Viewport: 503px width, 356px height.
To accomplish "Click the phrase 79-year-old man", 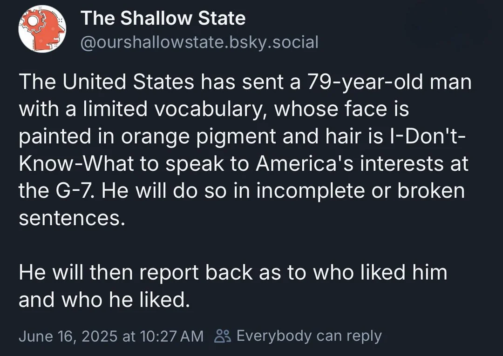I will tap(389, 82).
